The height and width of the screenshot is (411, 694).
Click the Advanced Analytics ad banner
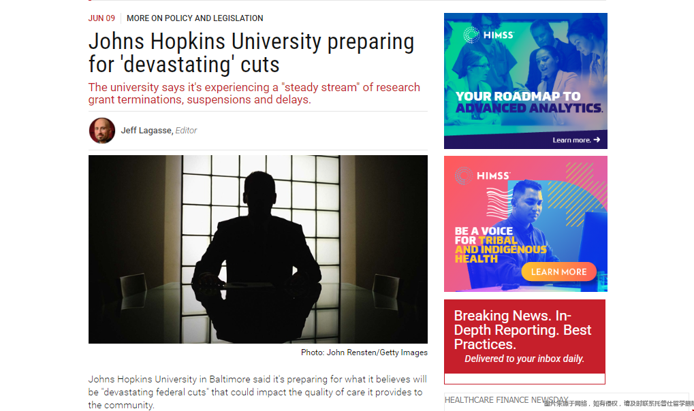525,80
